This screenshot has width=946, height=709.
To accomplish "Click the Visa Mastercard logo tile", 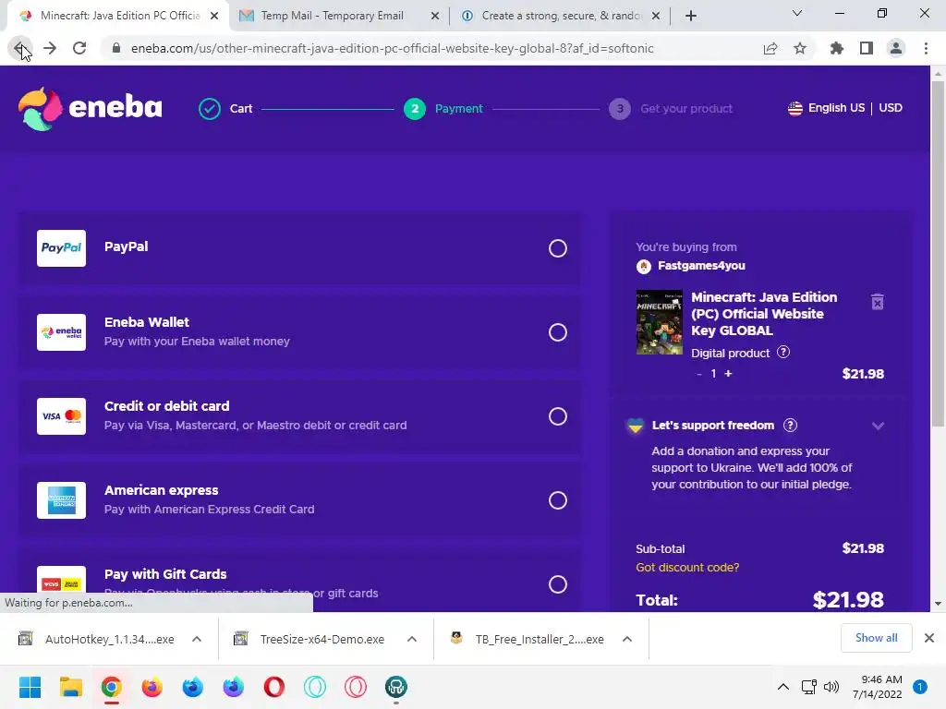I will point(62,416).
